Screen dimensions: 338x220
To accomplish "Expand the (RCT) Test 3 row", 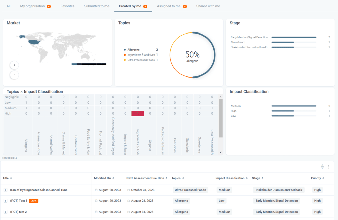I will click(x=5, y=201).
